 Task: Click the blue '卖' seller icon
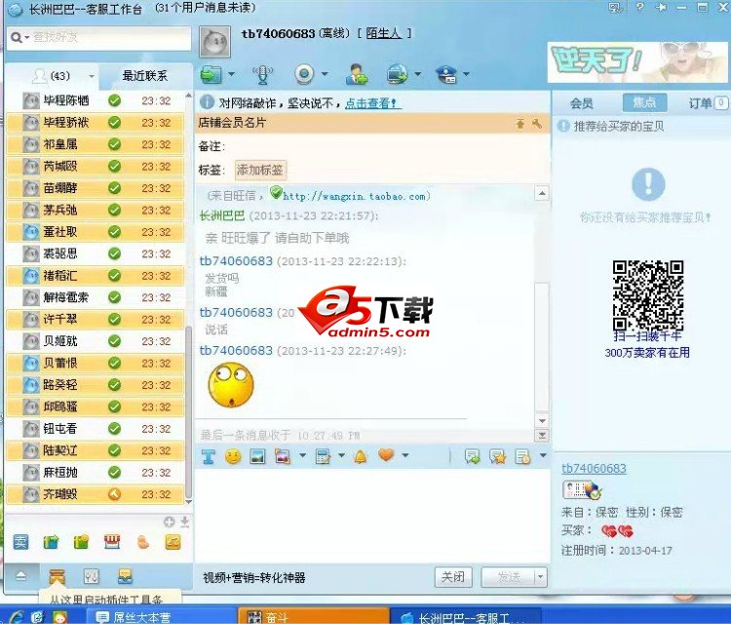pos(20,542)
